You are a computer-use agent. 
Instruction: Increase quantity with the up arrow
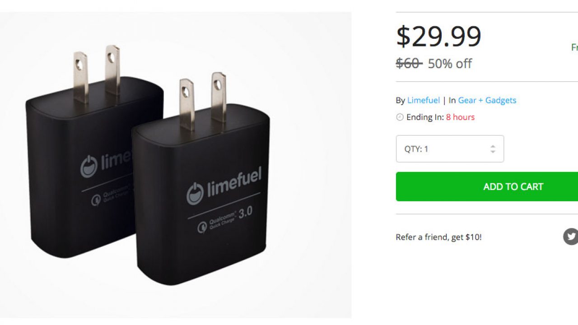click(493, 146)
